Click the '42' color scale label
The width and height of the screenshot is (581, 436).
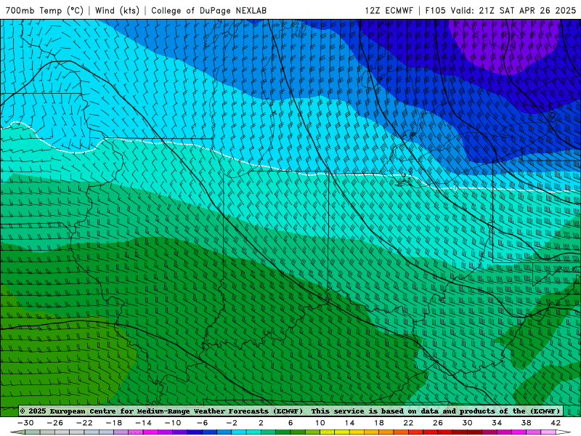pos(556,423)
